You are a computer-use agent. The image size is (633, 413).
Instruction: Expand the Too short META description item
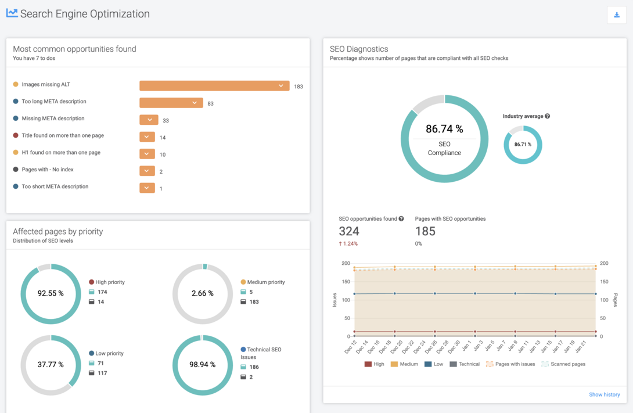point(147,188)
